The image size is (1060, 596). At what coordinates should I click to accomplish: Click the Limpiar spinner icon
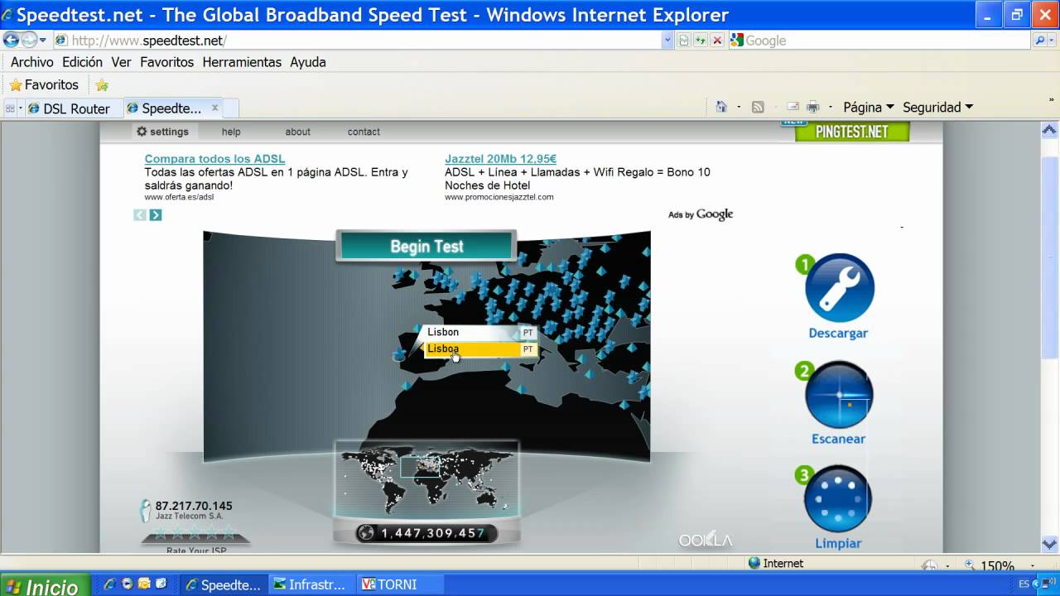[838, 499]
